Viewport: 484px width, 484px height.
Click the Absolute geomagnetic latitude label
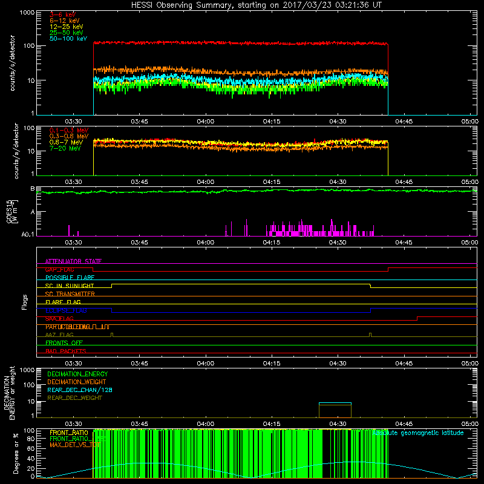coord(418,433)
